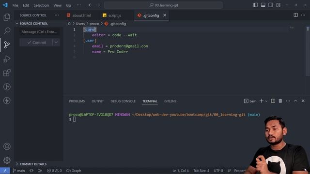Click the Users breadcrumb segment
The image size is (310, 174).
[80, 24]
